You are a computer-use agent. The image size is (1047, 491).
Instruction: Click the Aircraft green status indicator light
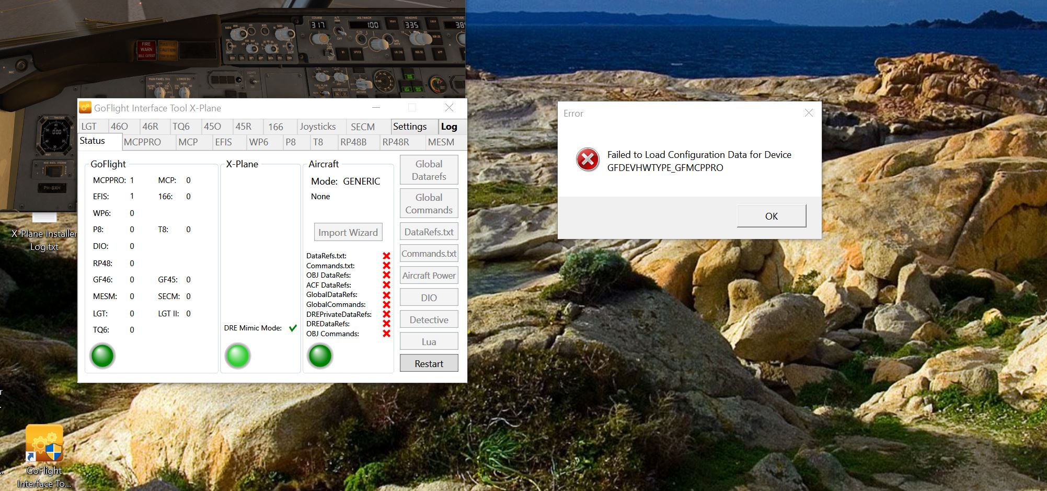click(320, 356)
